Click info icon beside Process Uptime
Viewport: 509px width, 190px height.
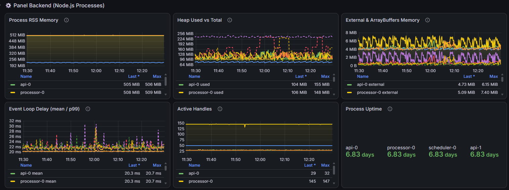390,109
